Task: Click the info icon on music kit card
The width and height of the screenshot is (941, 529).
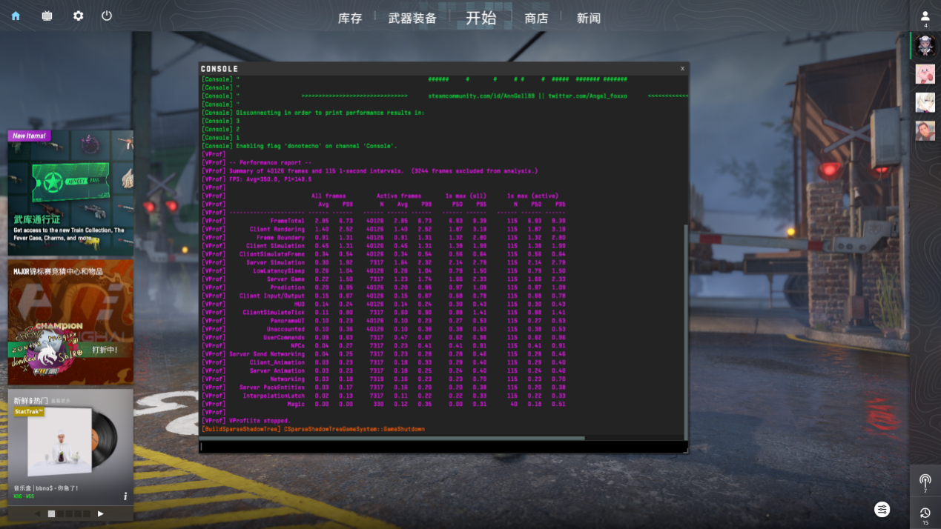Action: click(125, 496)
